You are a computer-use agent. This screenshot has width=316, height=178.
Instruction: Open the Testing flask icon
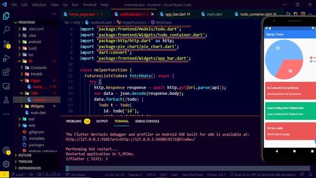point(6,100)
